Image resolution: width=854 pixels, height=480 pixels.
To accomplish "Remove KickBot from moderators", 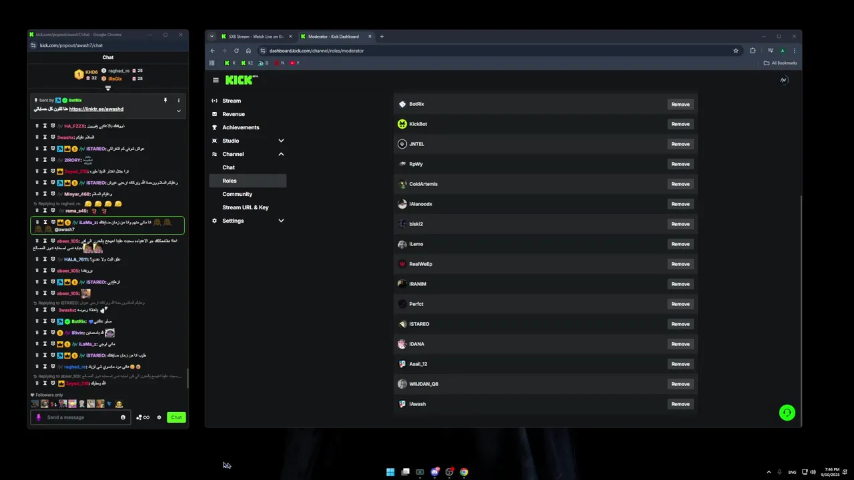I will tap(681, 124).
